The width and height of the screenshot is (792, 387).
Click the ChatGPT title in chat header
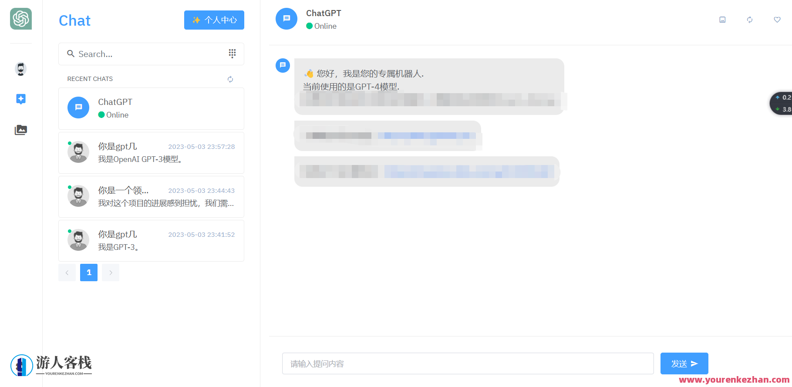324,13
